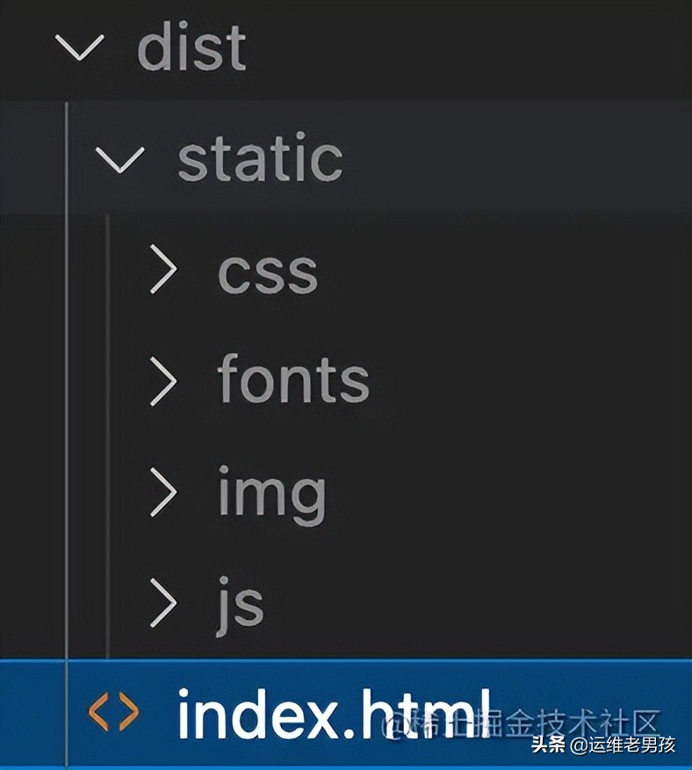Open the index.html file
This screenshot has height=770, width=692.
pyautogui.click(x=334, y=713)
